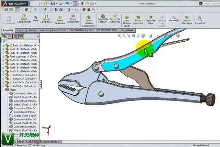Select Width3 mate

pos(23,130)
